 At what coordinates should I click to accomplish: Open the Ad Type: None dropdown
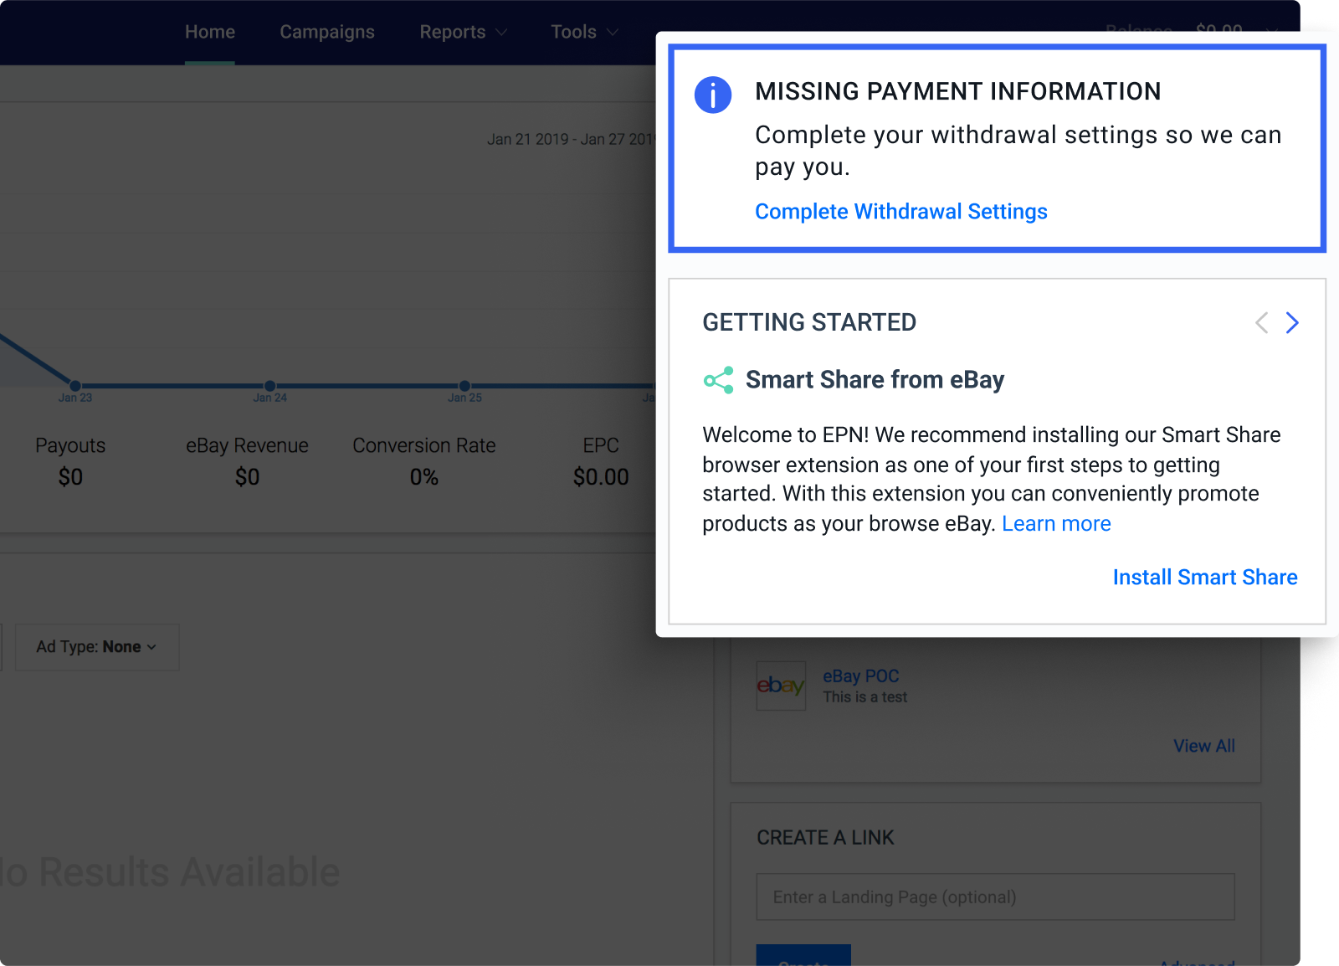click(97, 647)
